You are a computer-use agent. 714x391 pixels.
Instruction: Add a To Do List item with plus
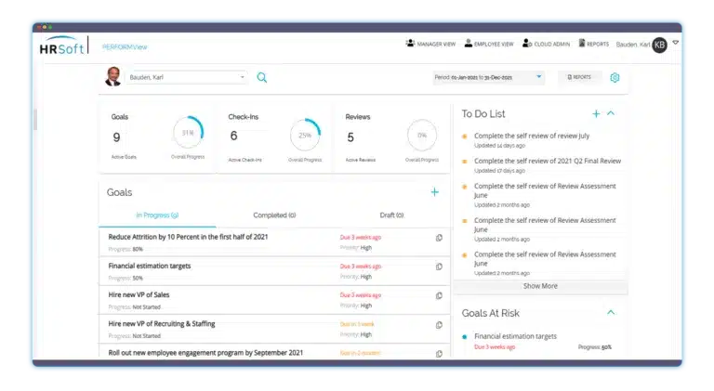click(x=596, y=113)
